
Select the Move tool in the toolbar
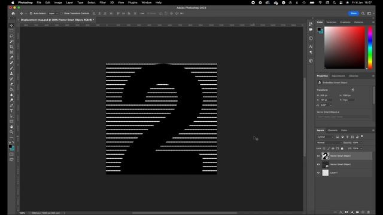pos(11,26)
